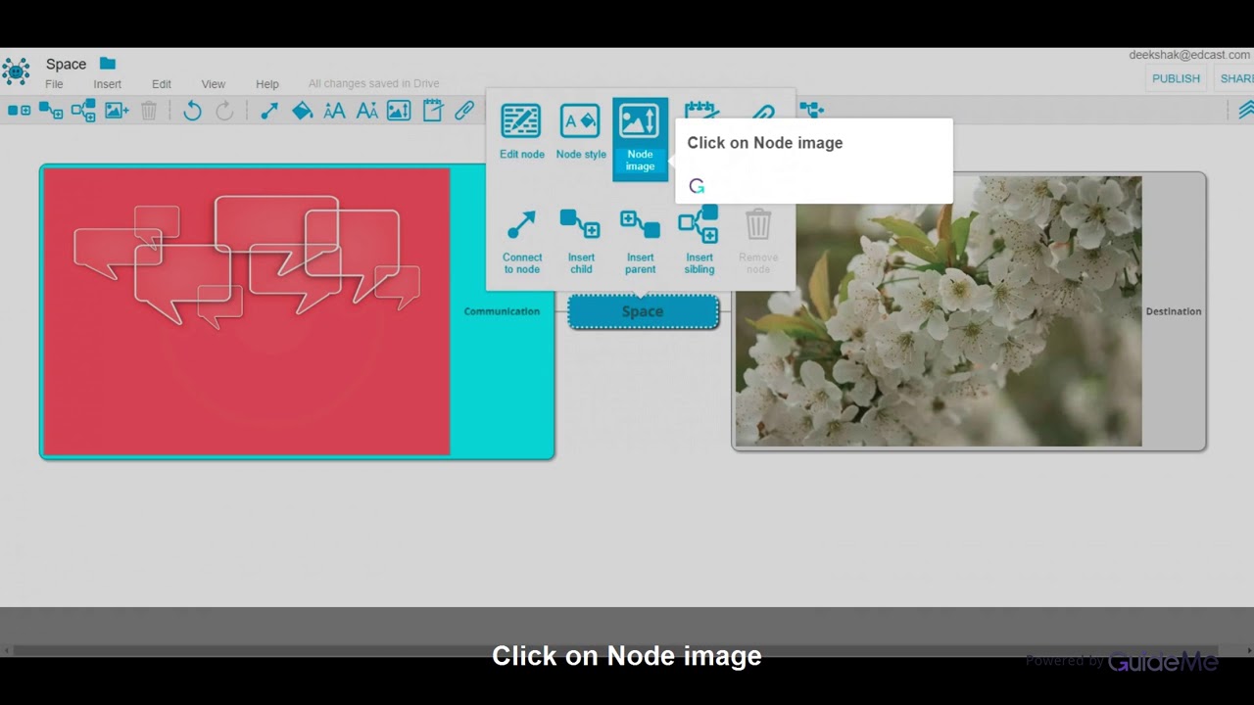
Task: Click the All changes saved in Drive text
Action: pyautogui.click(x=374, y=84)
